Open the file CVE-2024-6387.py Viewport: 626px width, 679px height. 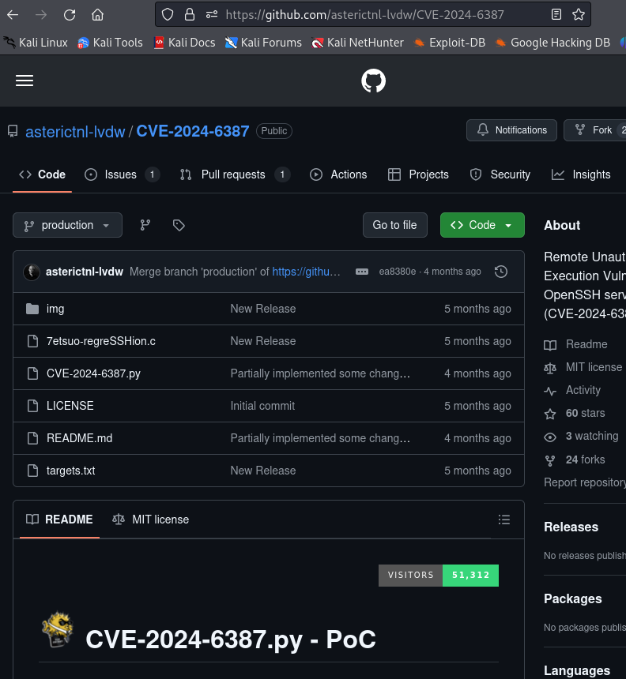click(93, 373)
